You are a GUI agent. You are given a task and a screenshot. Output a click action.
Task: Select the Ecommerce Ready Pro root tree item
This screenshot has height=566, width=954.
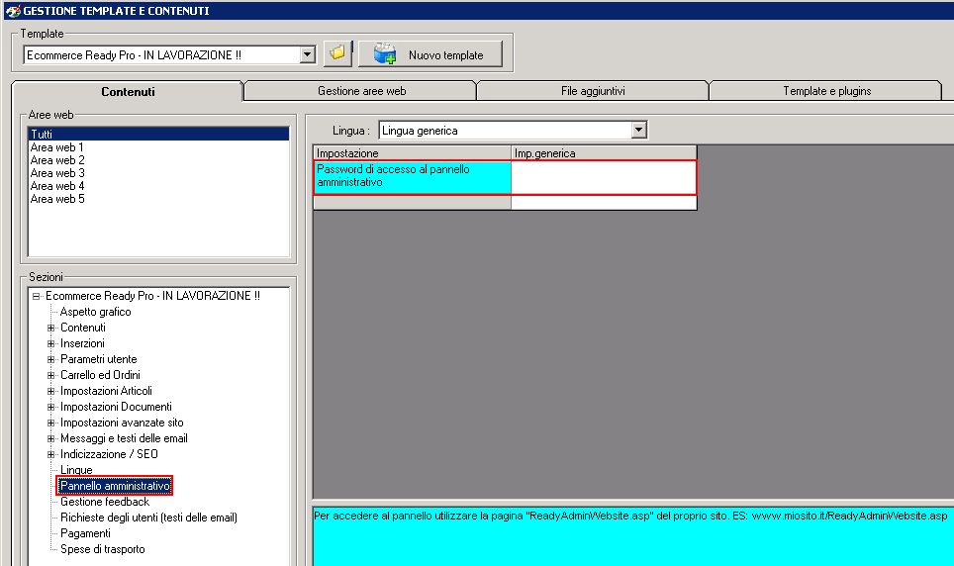pos(152,296)
